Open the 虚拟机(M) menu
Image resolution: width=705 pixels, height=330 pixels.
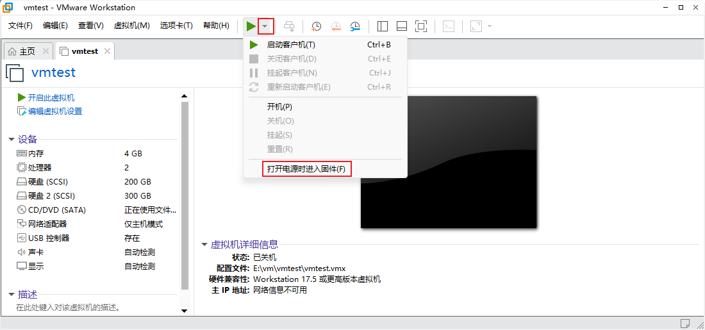point(131,26)
